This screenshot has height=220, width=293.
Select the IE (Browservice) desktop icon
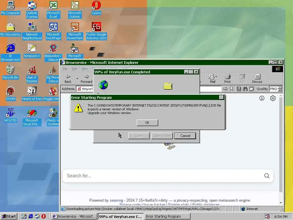click(11, 53)
